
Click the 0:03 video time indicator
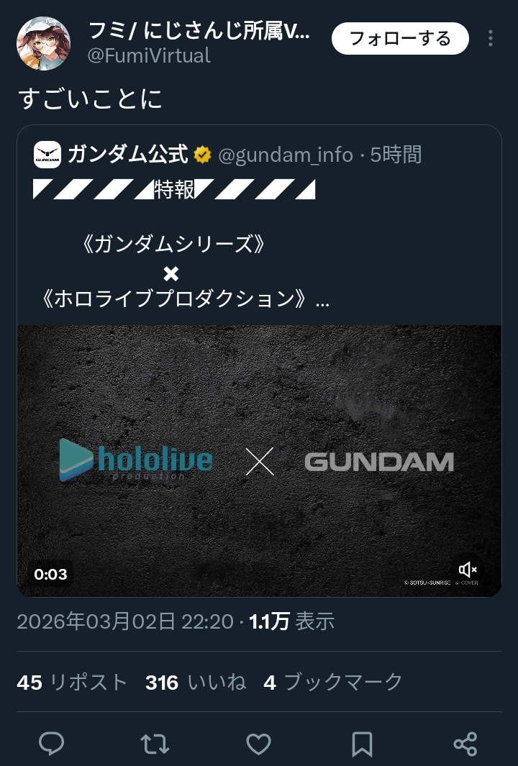pos(50,574)
